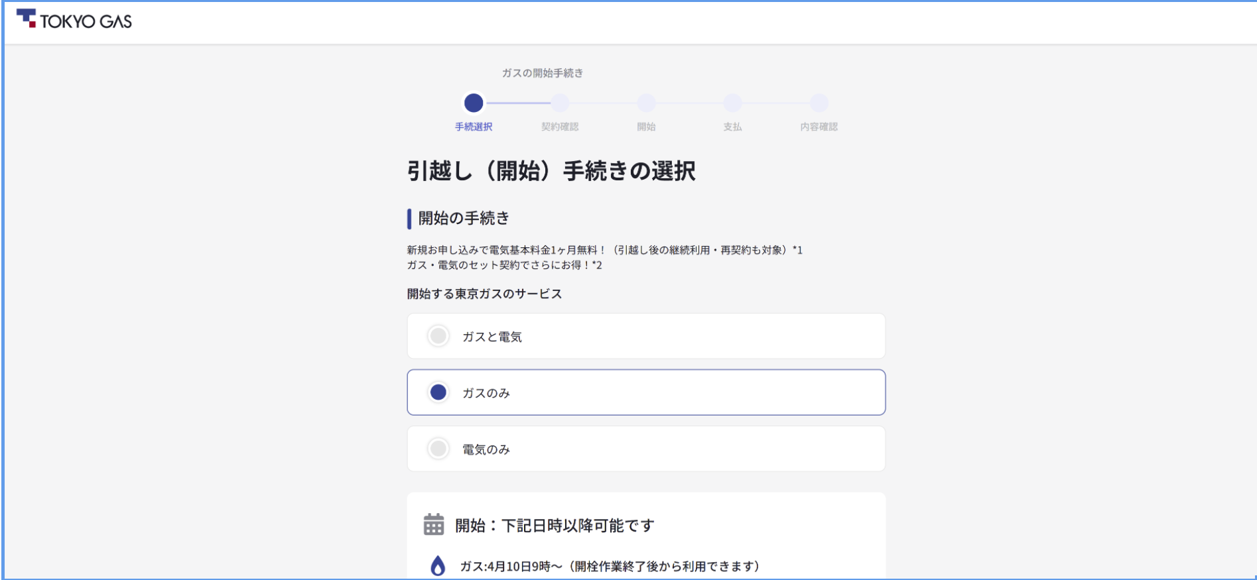Open the Tokyo Gas logo home link
This screenshot has width=1257, height=580.
click(x=74, y=20)
